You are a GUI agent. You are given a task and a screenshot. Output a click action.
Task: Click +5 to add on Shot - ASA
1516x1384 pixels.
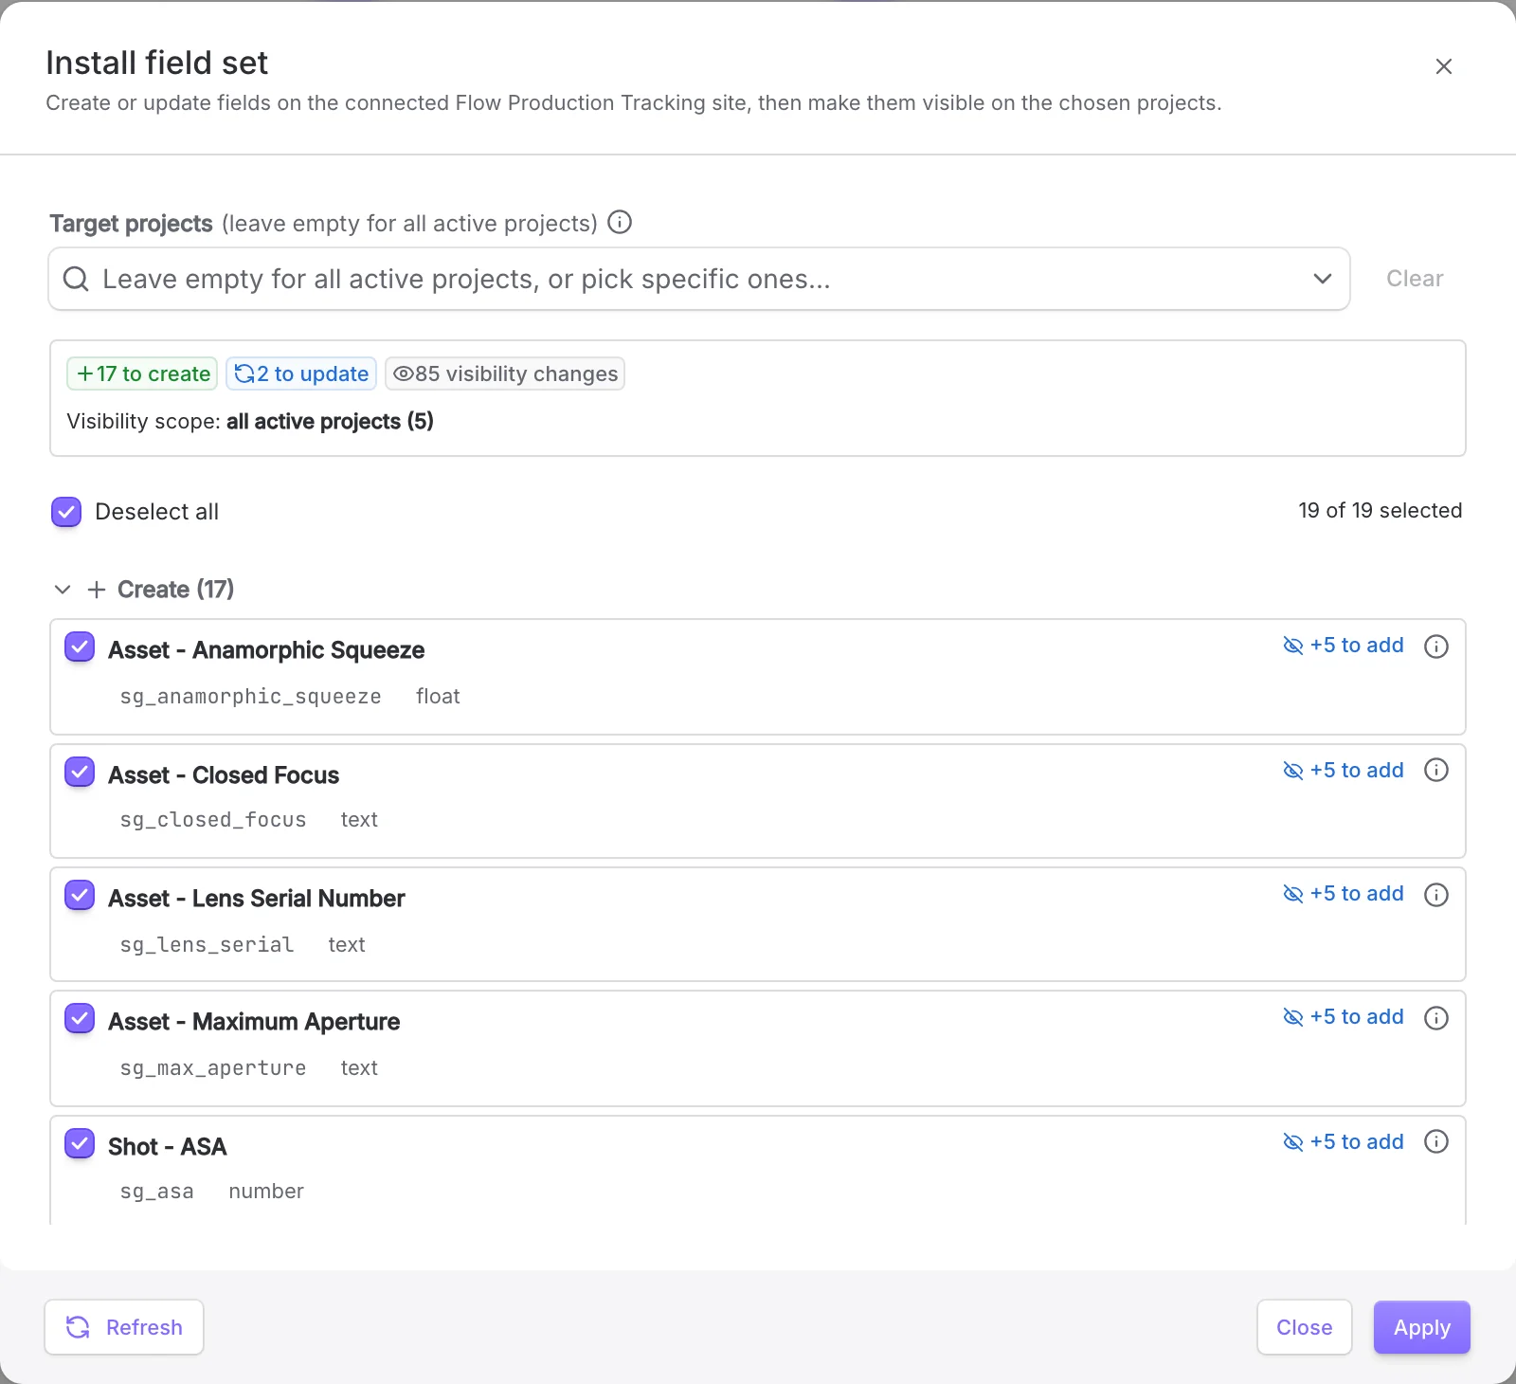coord(1357,1142)
